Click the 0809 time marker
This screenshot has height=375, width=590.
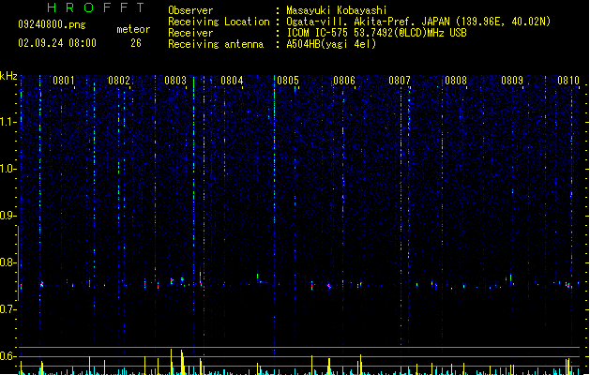pos(512,81)
